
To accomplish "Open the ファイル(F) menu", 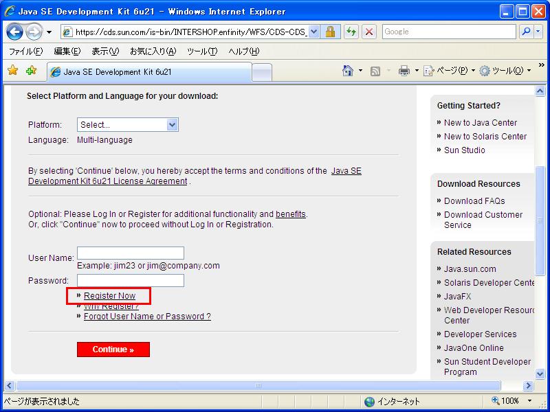I will tap(26, 51).
